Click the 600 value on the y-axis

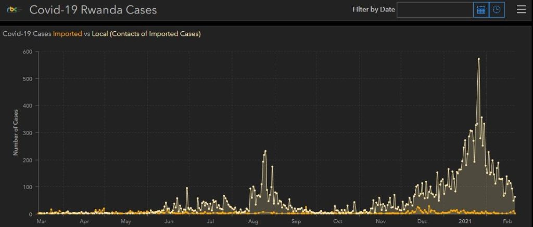[x=27, y=51]
